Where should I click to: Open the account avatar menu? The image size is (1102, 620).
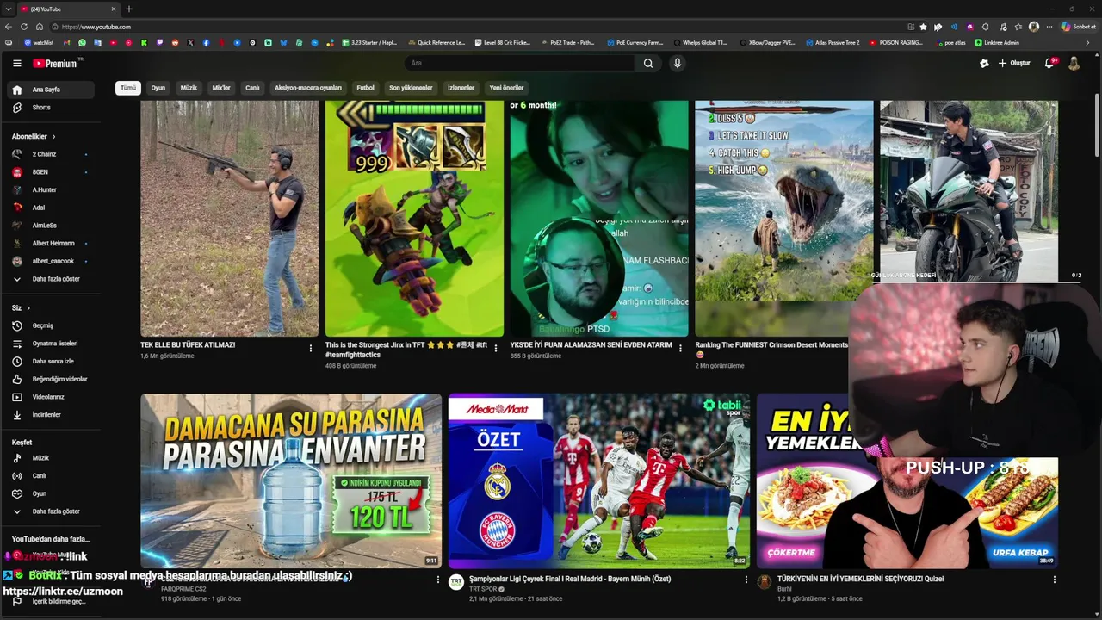pos(1074,63)
